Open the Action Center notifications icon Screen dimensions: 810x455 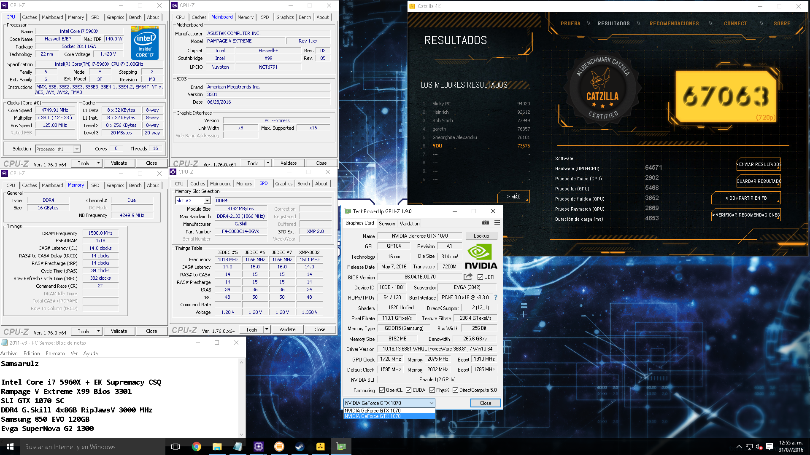point(769,447)
